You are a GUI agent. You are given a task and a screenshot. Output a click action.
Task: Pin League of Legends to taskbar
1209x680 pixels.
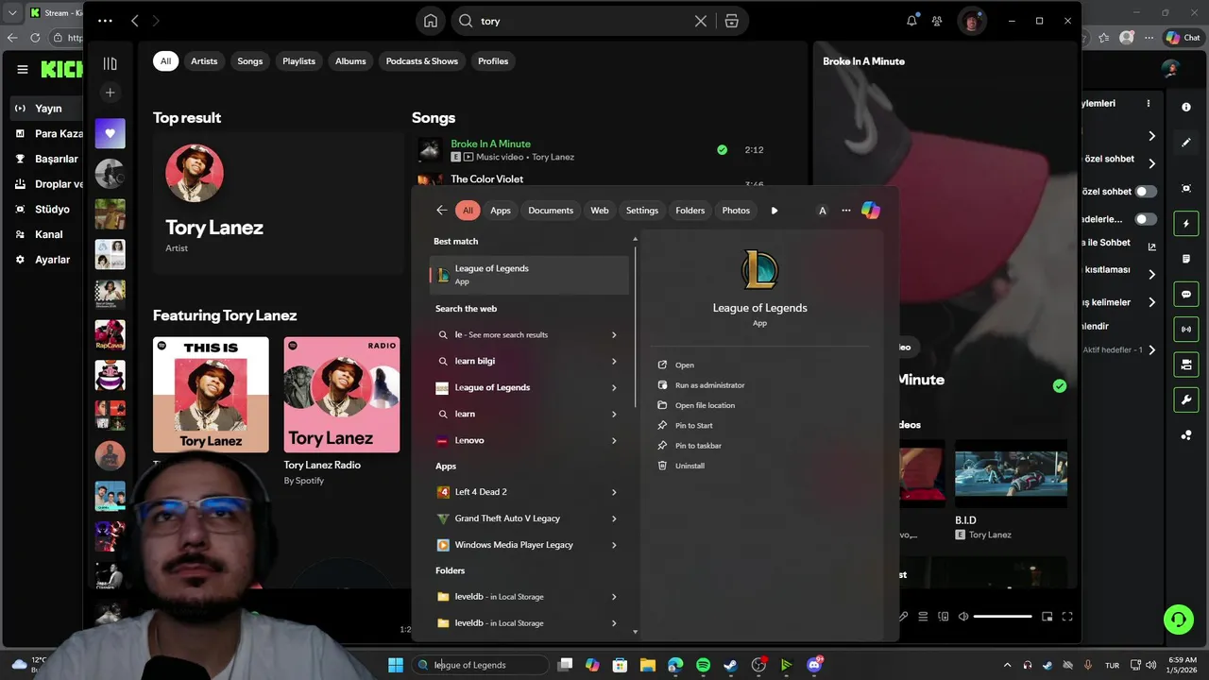(x=698, y=446)
